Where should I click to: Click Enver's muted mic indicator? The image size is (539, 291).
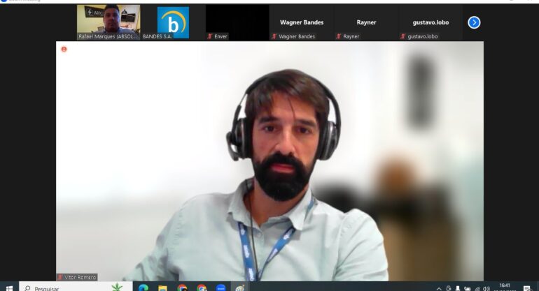click(209, 36)
